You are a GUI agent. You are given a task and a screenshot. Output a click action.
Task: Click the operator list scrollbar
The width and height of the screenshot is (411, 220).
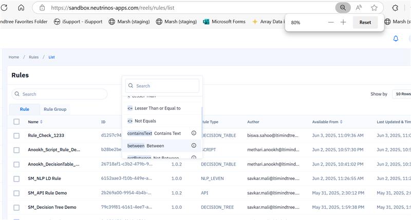point(201,119)
